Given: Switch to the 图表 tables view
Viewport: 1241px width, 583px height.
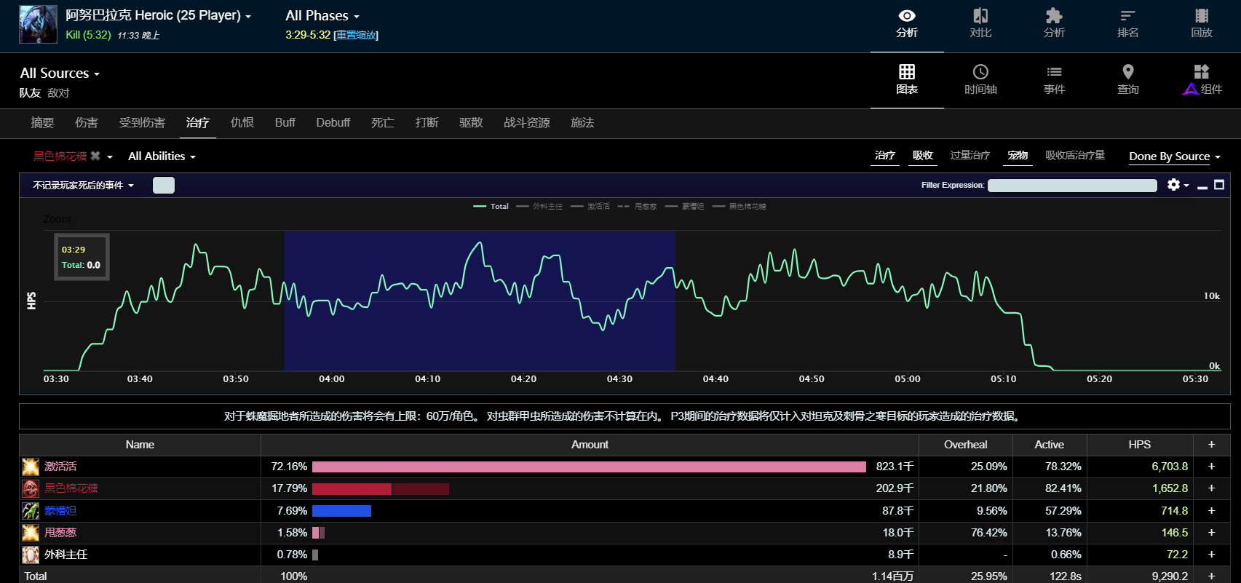Looking at the screenshot, I should pyautogui.click(x=907, y=80).
